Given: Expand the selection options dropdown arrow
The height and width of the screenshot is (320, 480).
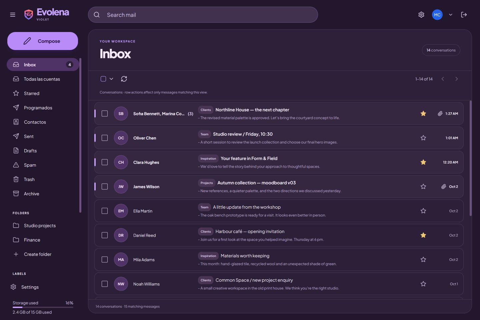Looking at the screenshot, I should tap(111, 79).
